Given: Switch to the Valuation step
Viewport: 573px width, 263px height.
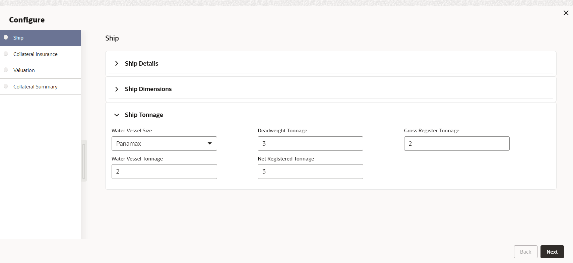Looking at the screenshot, I should coord(24,70).
